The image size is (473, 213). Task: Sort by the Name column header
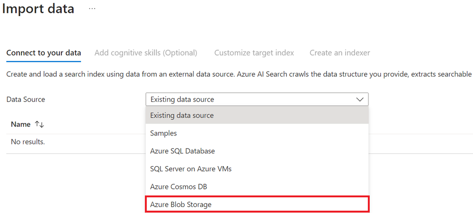click(x=20, y=124)
